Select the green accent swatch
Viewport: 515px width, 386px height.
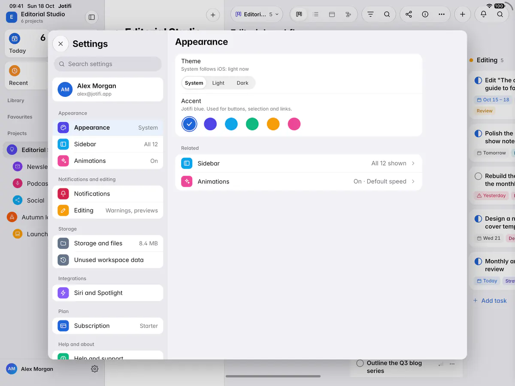click(252, 124)
